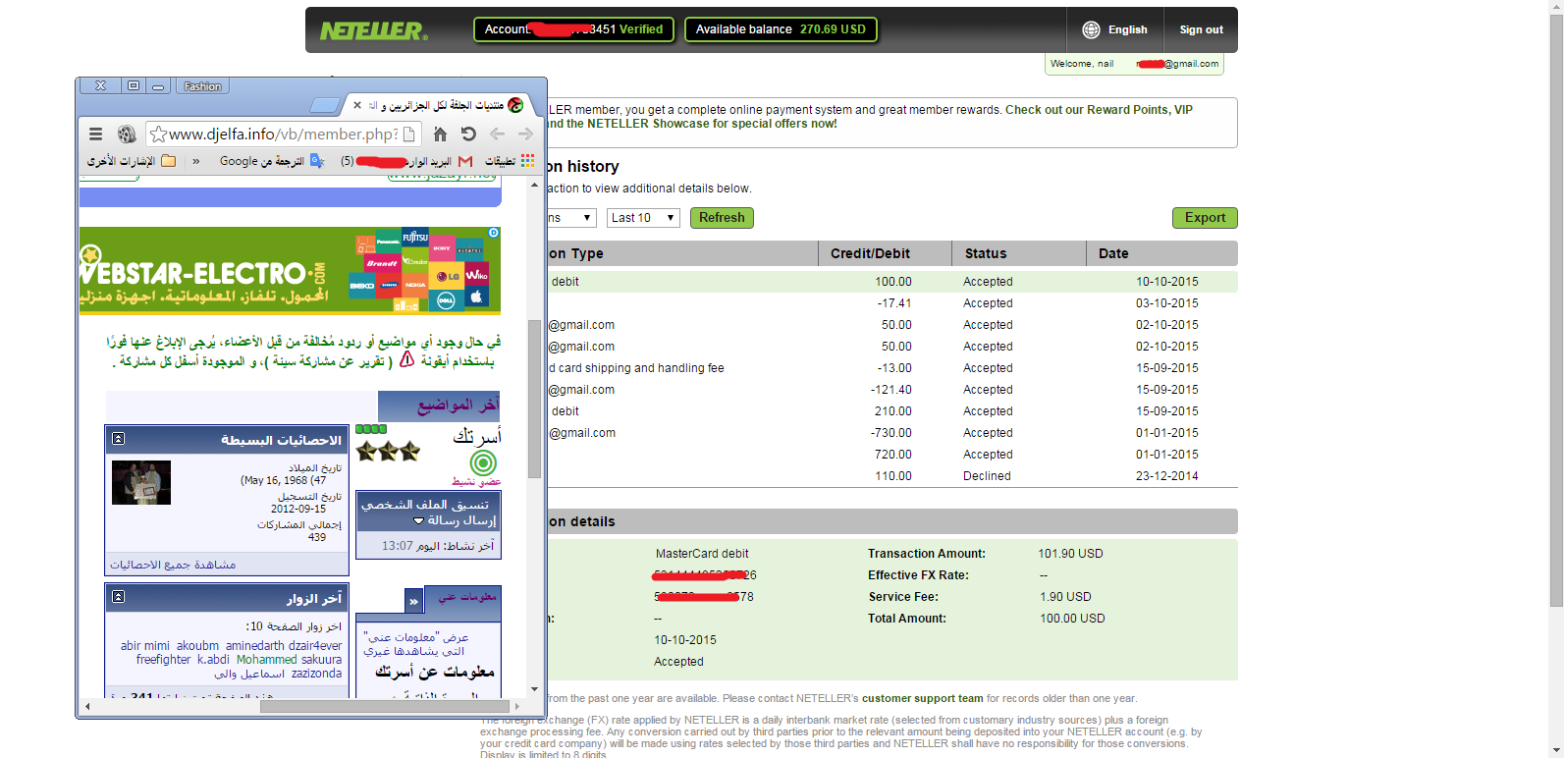This screenshot has height=758, width=1564.
Task: Sort by Date column header
Action: pyautogui.click(x=1113, y=253)
